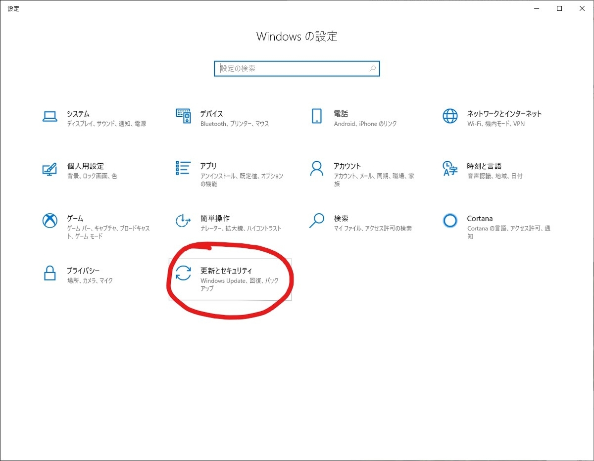Click the search magnifier in 設定の検索 box
This screenshot has height=461, width=594.
pos(372,69)
